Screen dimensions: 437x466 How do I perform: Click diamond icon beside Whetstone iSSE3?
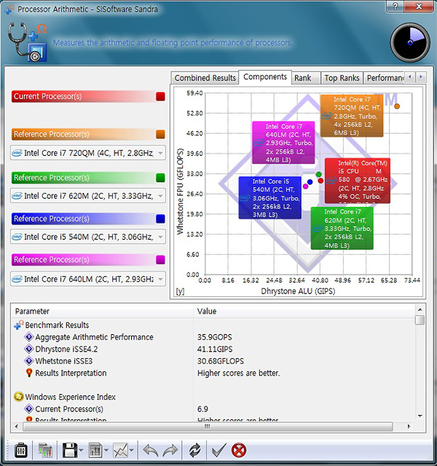point(29,361)
